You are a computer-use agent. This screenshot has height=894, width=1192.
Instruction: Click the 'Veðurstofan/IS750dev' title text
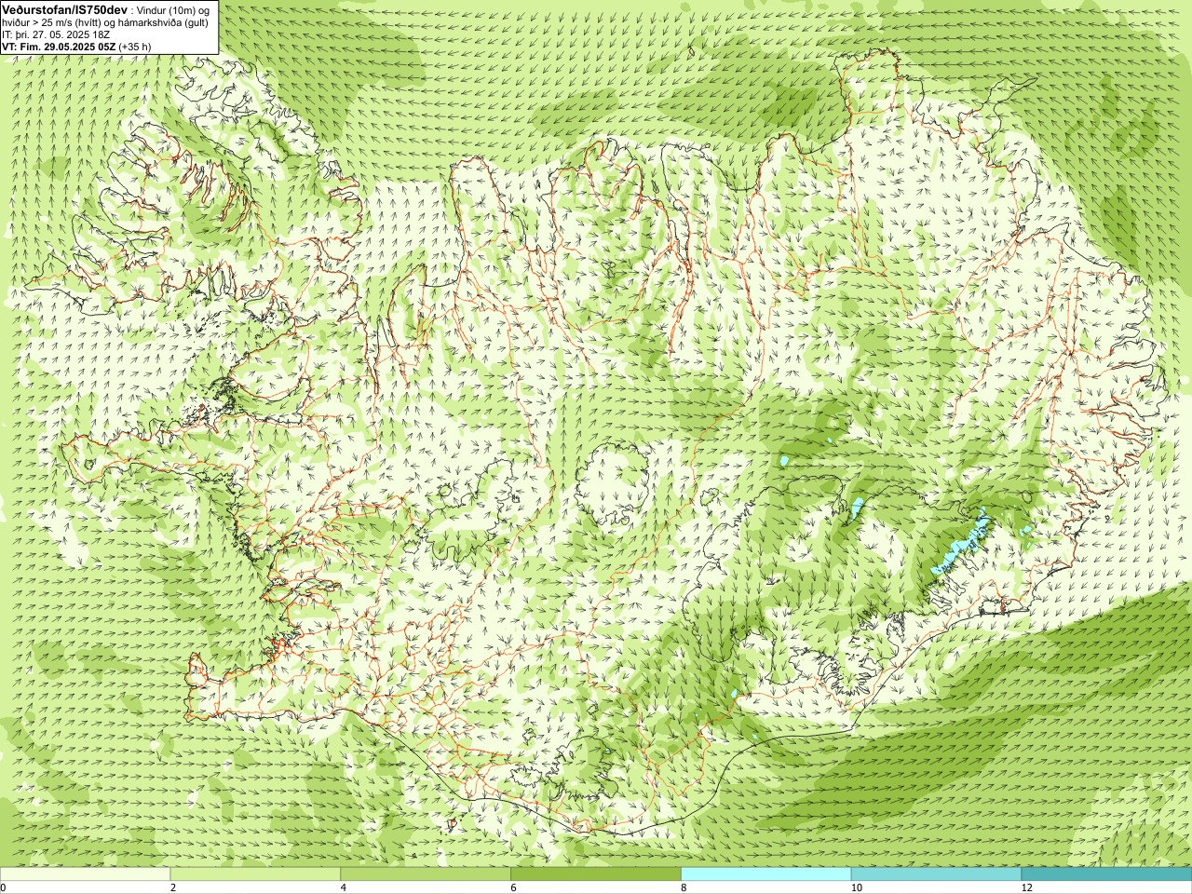pos(63,8)
